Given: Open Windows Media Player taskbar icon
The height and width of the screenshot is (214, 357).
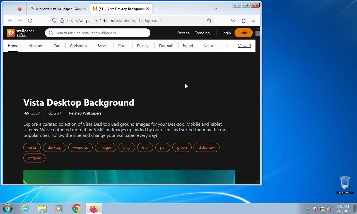Looking at the screenshot, I should tap(59, 208).
